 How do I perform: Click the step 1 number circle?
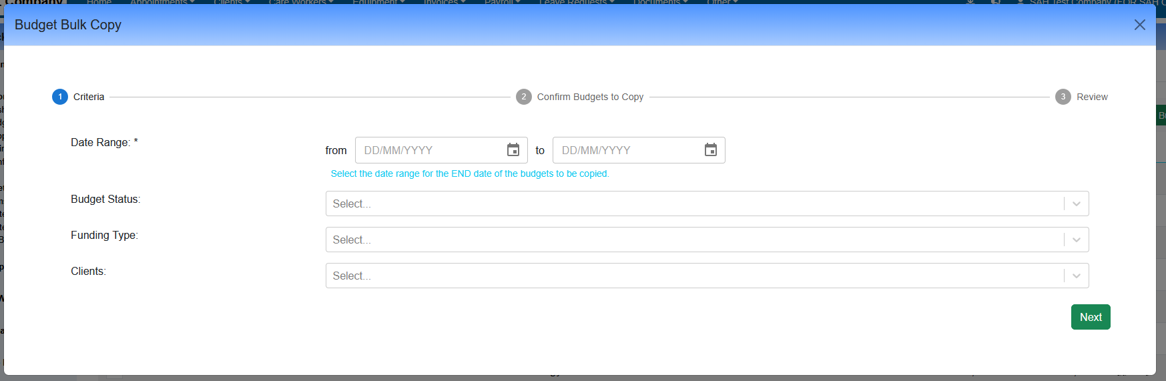coord(60,97)
